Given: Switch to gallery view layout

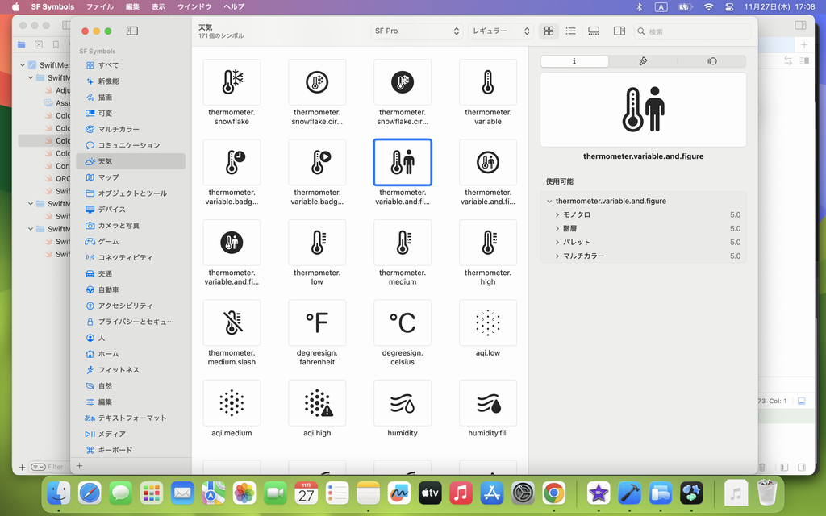Looking at the screenshot, I should [x=594, y=31].
